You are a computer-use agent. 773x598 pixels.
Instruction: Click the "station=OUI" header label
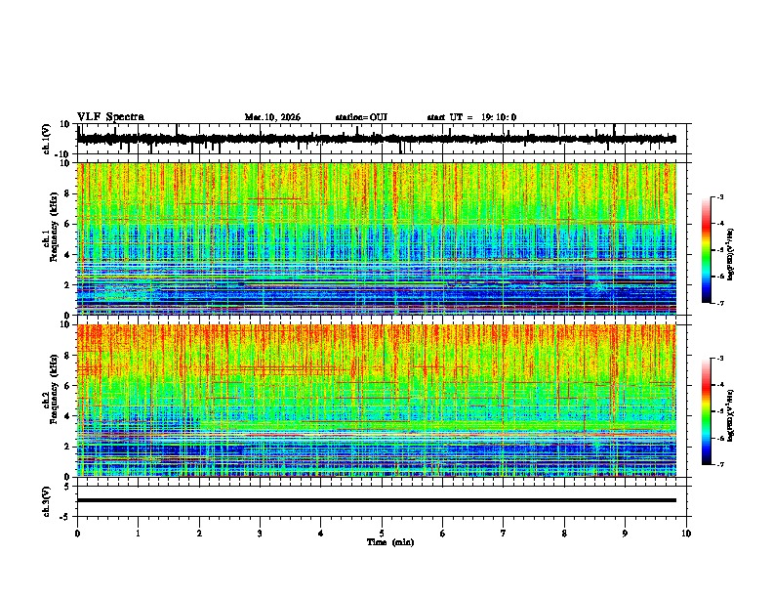click(x=361, y=117)
